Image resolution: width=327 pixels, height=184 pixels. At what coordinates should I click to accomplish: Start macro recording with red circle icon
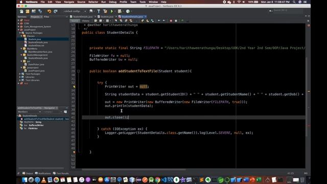[171, 20]
